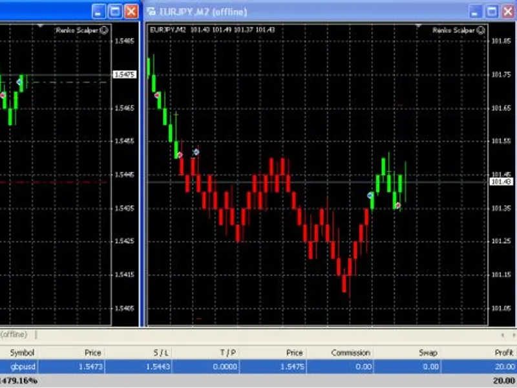
Task: Click the T / P column header
Action: (228, 352)
